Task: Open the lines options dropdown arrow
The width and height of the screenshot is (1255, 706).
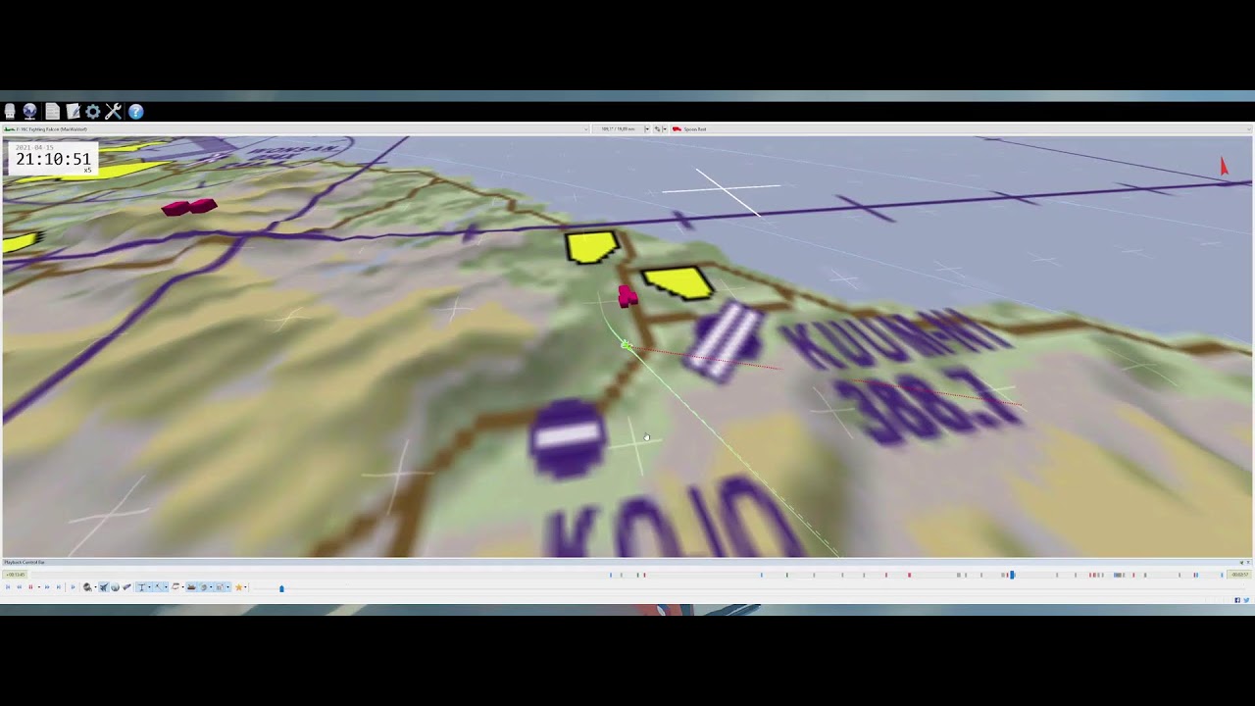Action: [166, 587]
